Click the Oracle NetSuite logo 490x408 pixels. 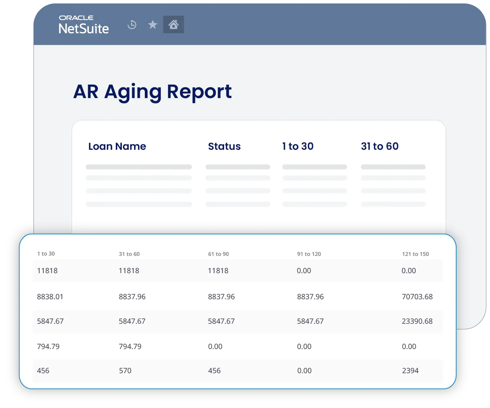[84, 24]
